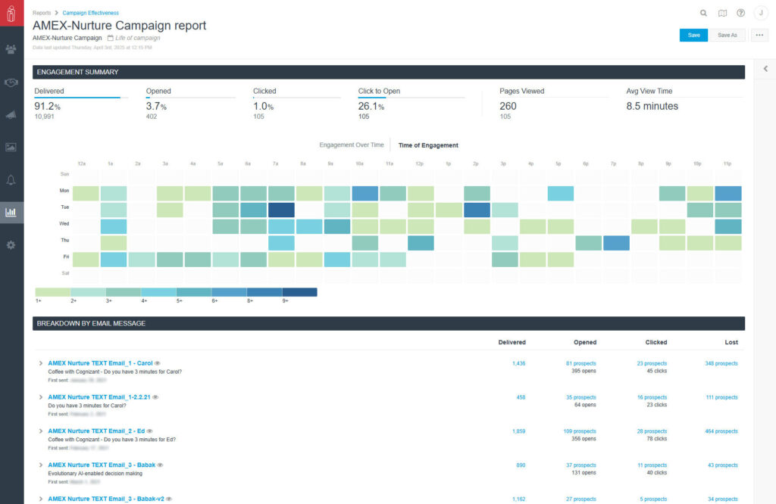Click the 348 prospects lost link

coord(721,364)
